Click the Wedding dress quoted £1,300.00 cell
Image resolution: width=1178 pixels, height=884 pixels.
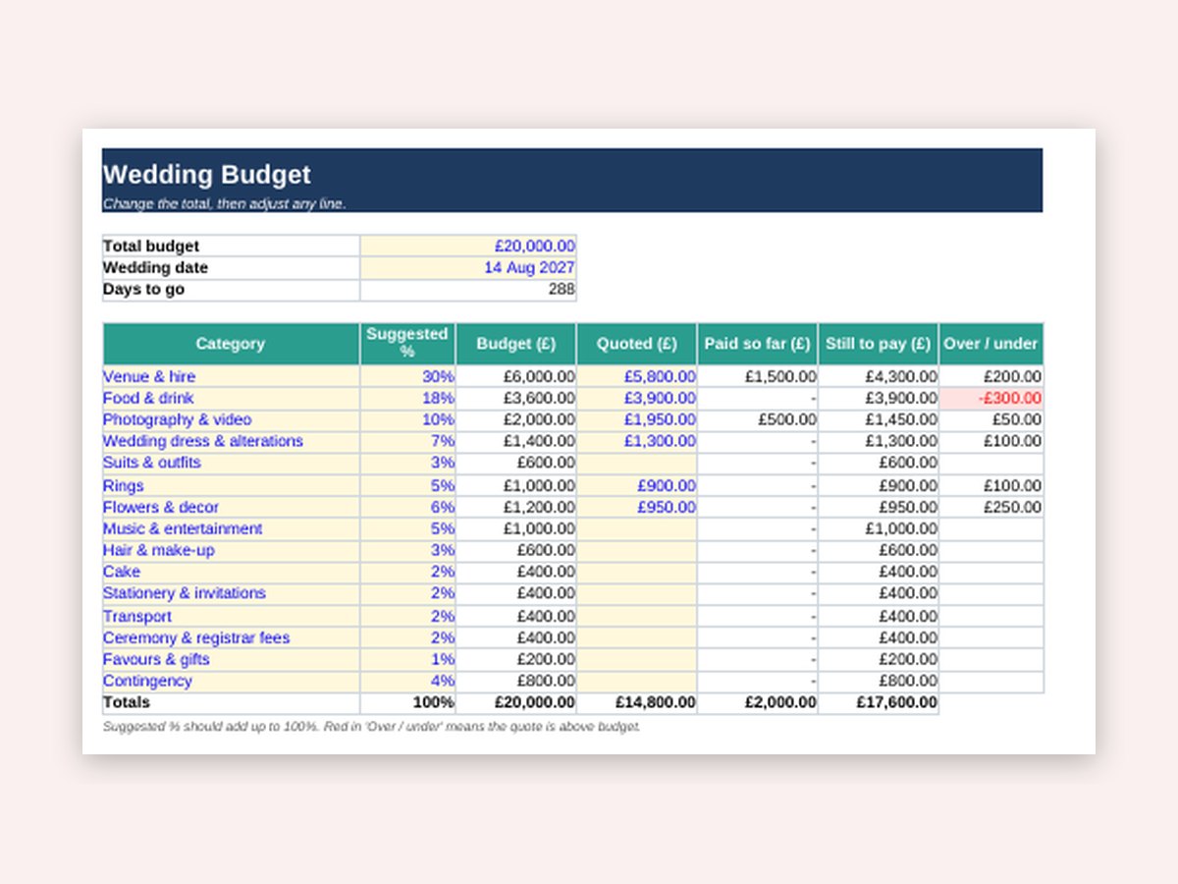pyautogui.click(x=637, y=441)
